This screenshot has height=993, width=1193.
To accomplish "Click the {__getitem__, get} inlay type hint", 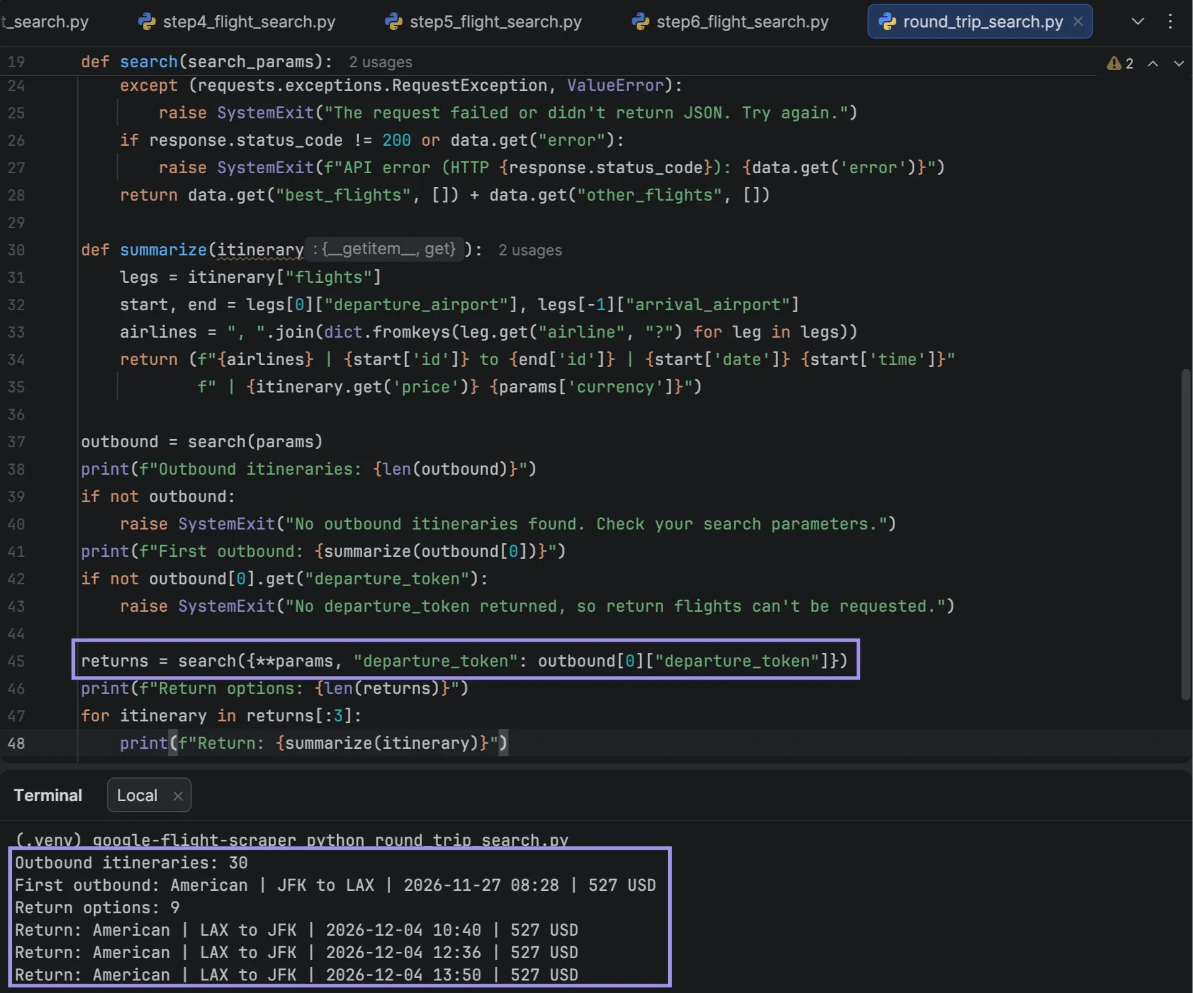I will coord(383,249).
